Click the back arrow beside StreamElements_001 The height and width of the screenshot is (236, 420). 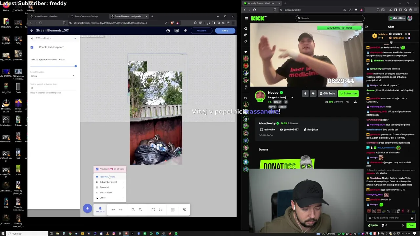[32, 30]
